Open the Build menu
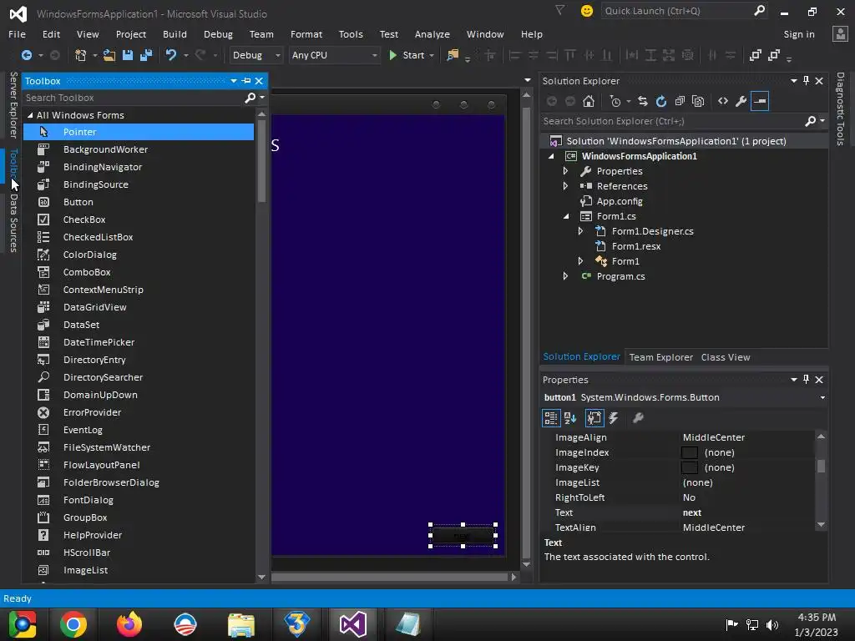 (x=175, y=33)
